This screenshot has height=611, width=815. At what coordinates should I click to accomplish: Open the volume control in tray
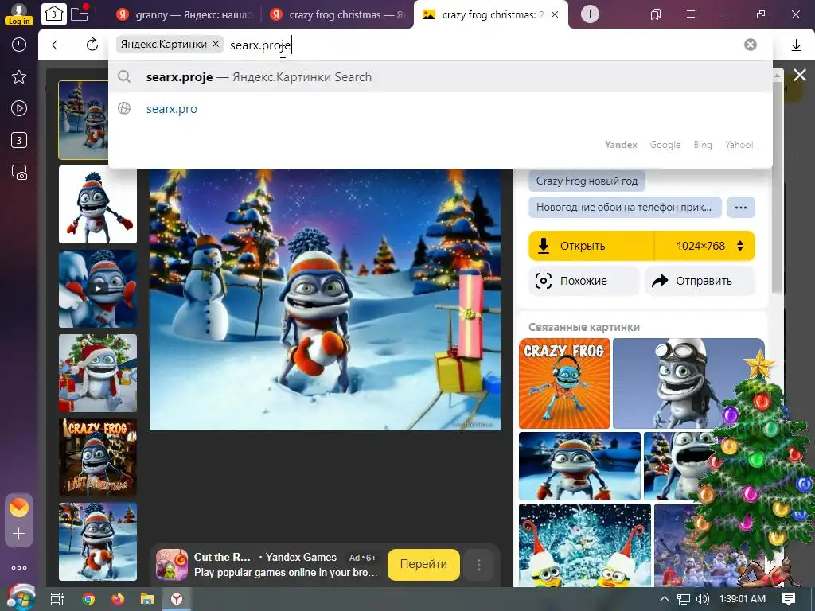[x=702, y=599]
